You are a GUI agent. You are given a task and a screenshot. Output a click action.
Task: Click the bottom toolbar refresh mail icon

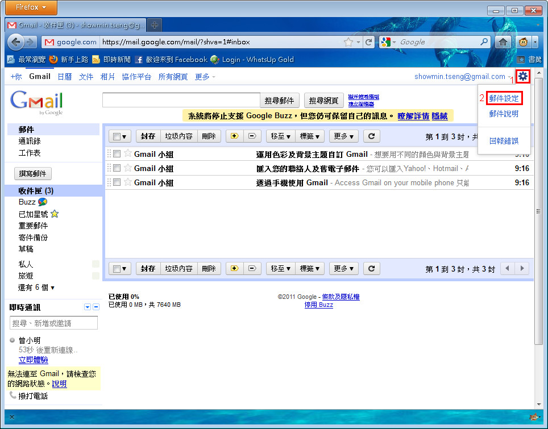point(372,268)
